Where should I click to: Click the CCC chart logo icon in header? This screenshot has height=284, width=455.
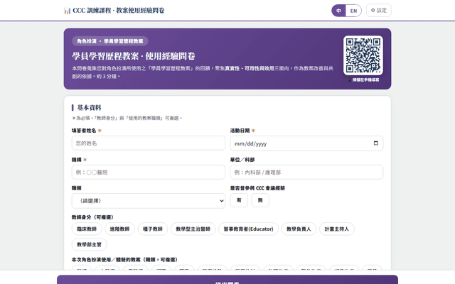click(x=67, y=11)
